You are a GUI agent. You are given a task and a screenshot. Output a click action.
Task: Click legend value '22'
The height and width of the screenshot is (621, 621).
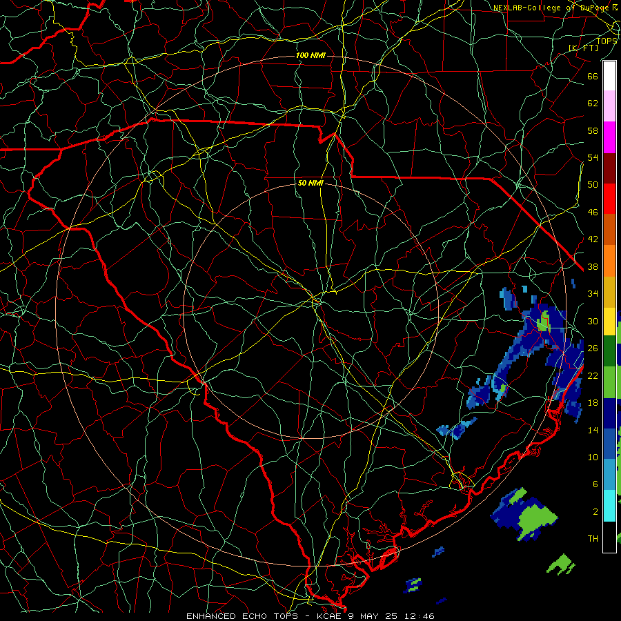593,375
